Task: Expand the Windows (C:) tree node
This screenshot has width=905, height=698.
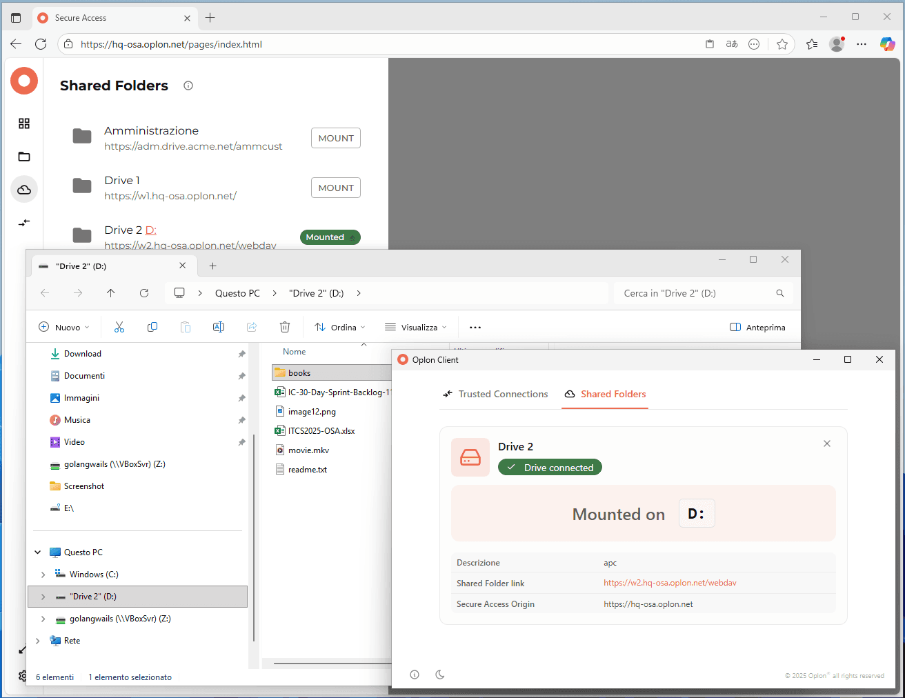Action: (43, 575)
